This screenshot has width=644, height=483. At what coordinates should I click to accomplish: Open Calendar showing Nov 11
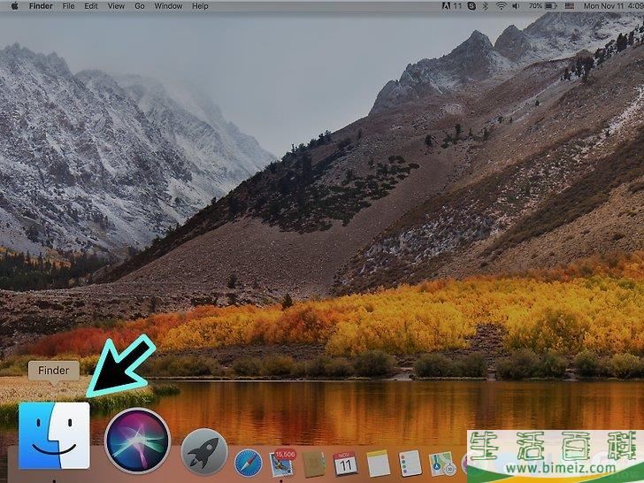pyautogui.click(x=345, y=464)
